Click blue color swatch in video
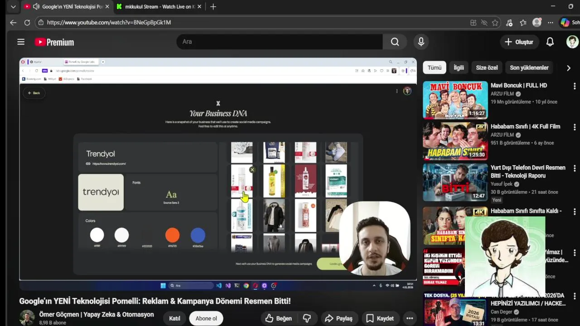 click(x=198, y=235)
